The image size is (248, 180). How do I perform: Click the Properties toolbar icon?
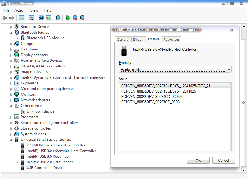coord(31,18)
